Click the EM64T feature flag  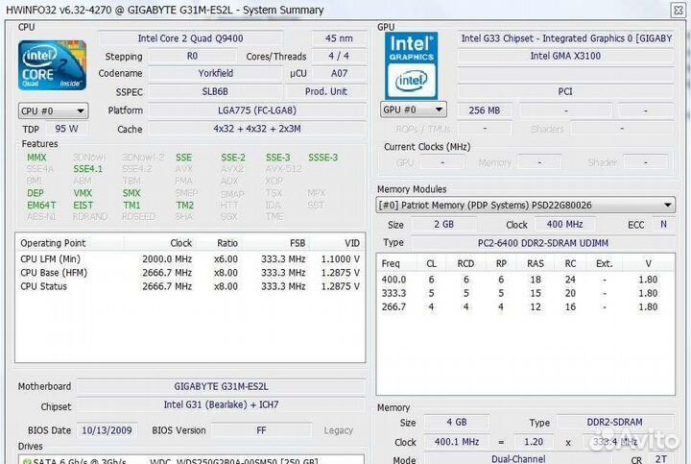click(41, 205)
